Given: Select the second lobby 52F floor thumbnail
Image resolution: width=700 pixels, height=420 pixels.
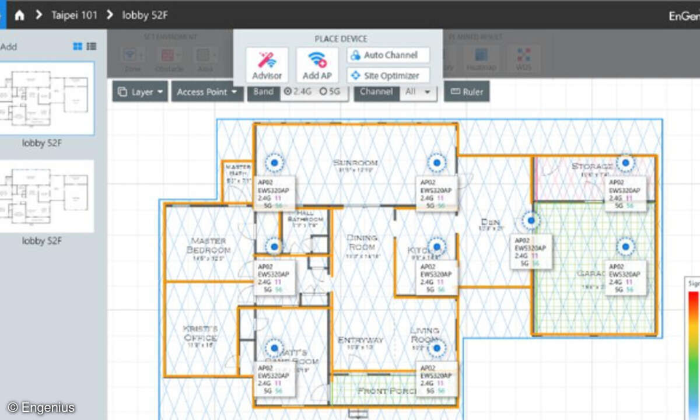Looking at the screenshot, I should [x=47, y=196].
